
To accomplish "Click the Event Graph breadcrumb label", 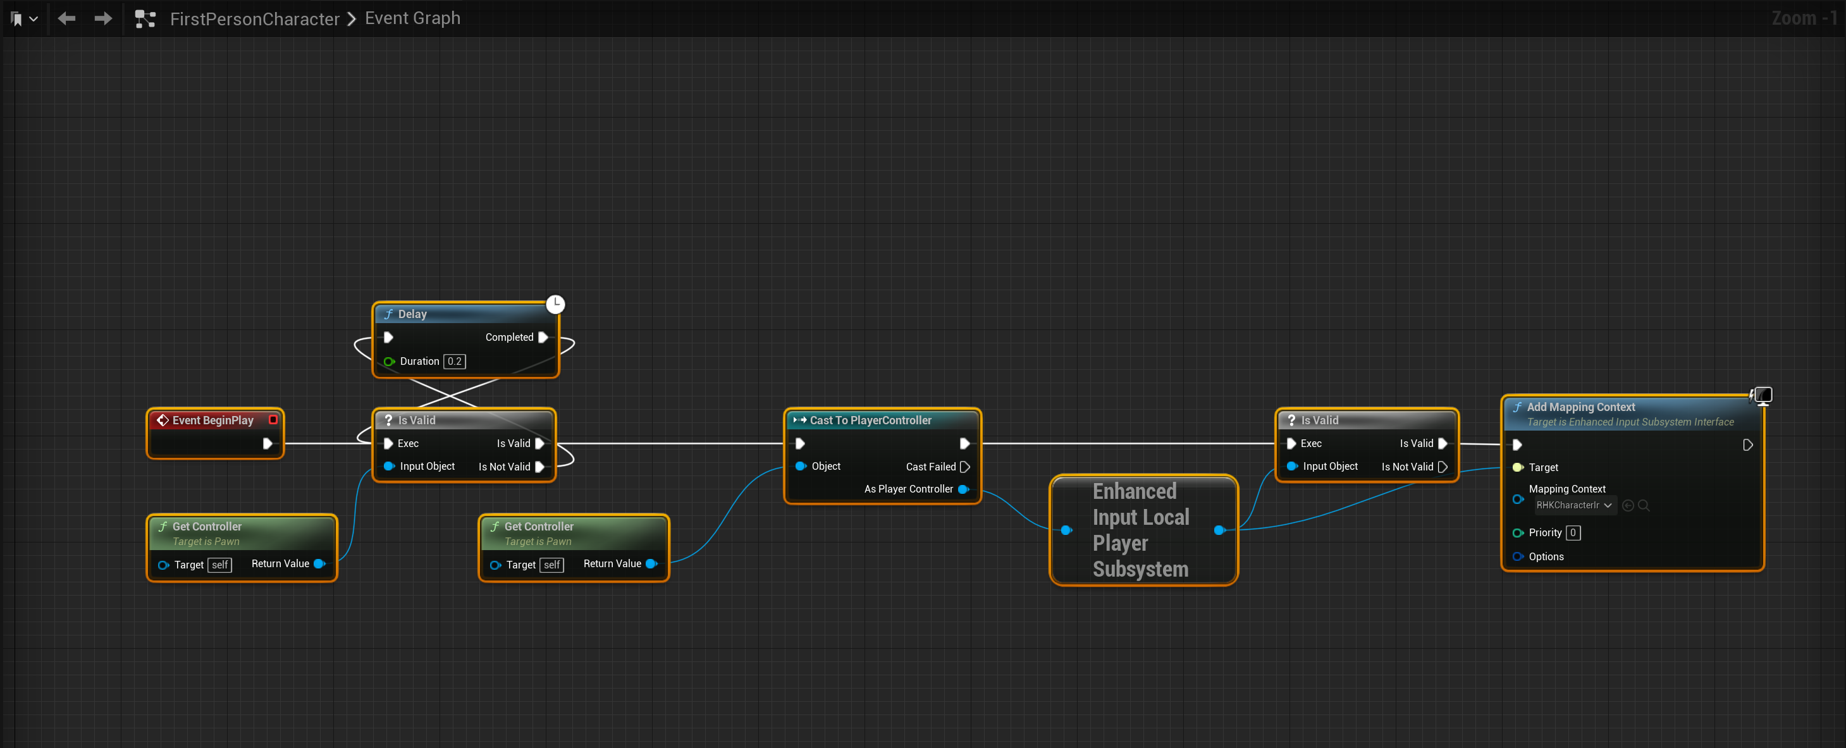I will (x=412, y=18).
